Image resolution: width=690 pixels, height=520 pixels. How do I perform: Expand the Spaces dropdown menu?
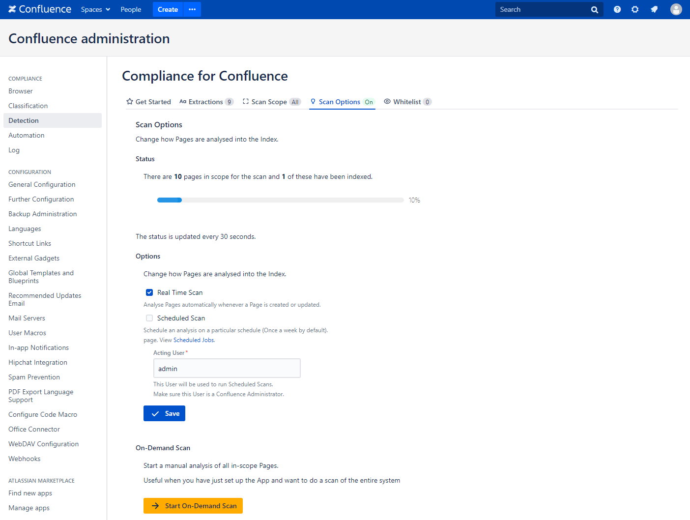95,9
